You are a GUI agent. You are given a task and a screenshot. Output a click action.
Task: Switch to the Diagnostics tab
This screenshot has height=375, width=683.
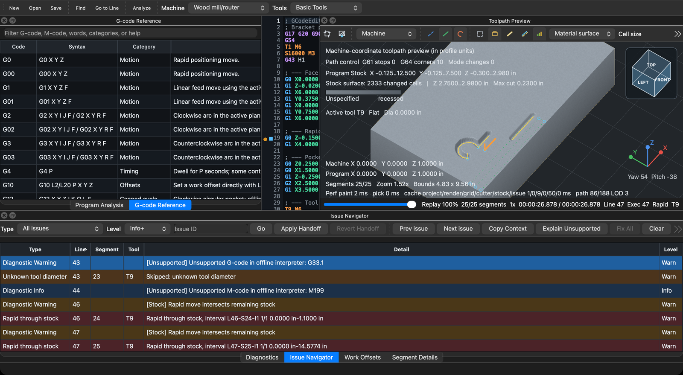click(x=262, y=358)
